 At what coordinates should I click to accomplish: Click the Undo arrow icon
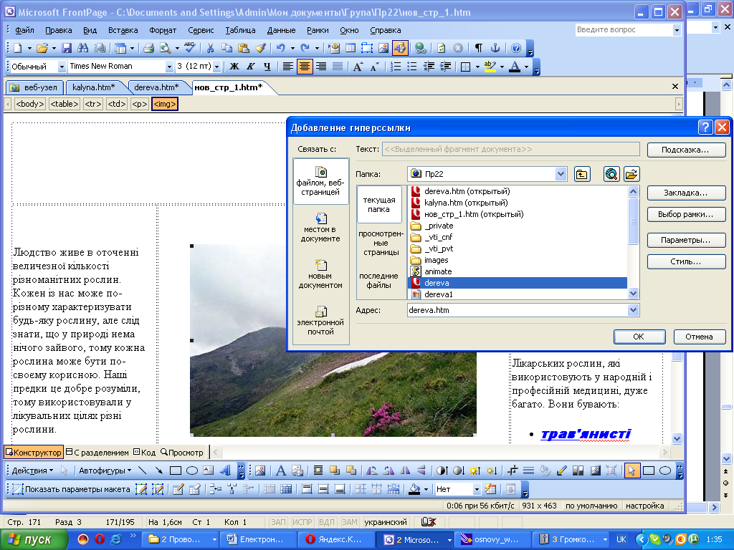(x=280, y=48)
